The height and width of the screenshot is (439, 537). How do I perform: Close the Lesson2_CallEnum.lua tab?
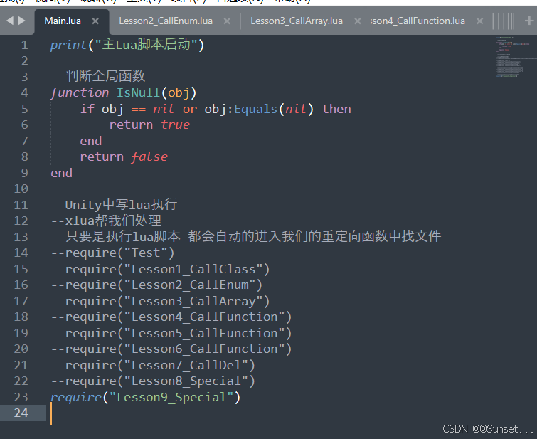click(x=227, y=21)
